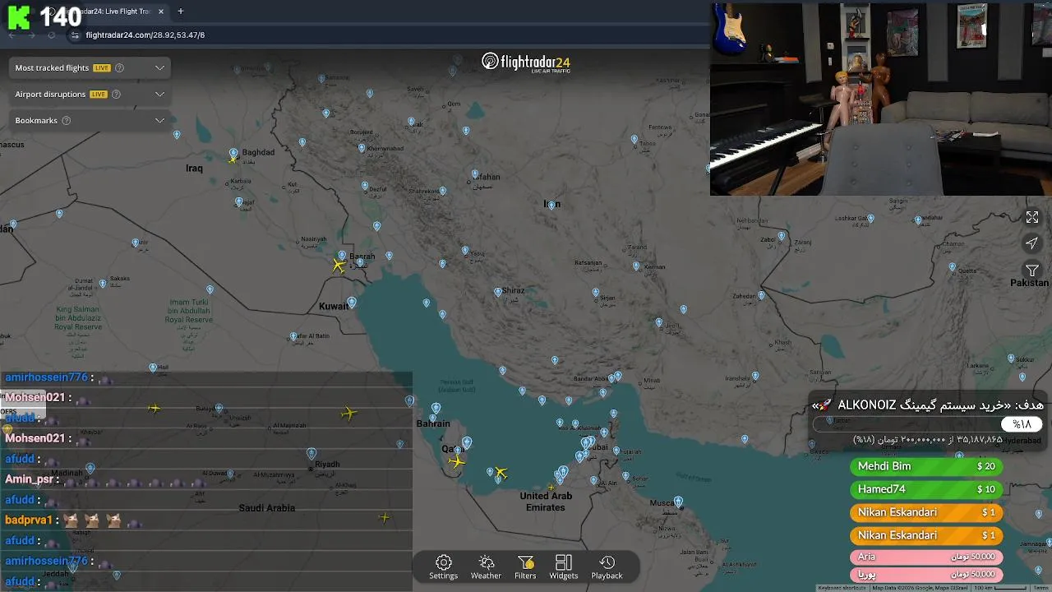Viewport: 1052px width, 592px height.
Task: Click the United Arab Emirates label
Action: click(x=546, y=502)
